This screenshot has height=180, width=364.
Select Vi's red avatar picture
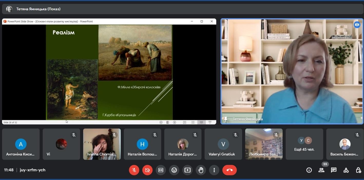61,144
